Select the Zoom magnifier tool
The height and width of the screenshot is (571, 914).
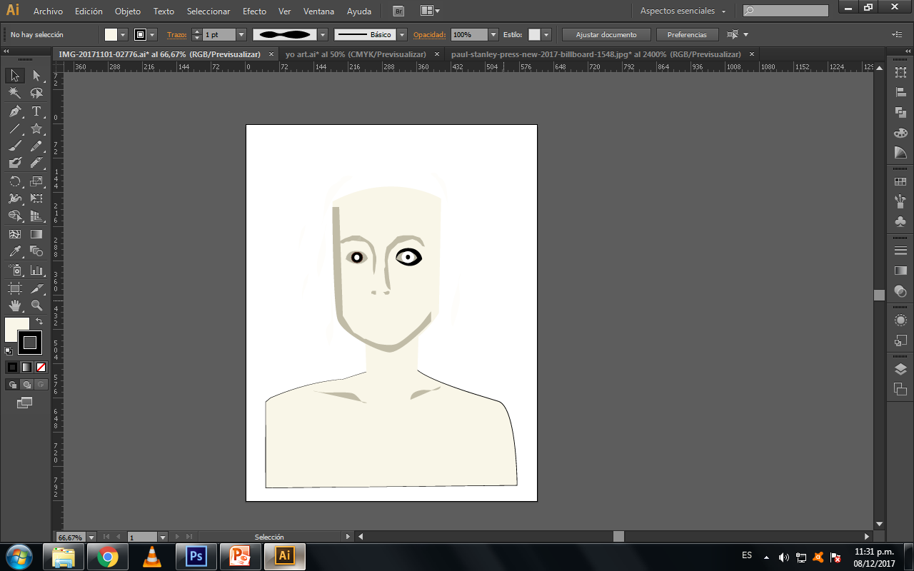[36, 305]
